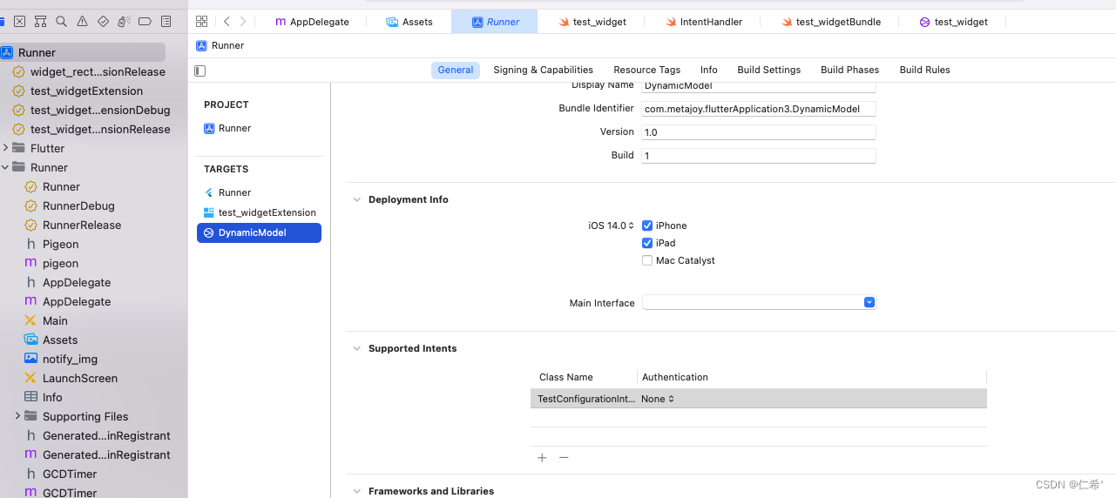
Task: Open the IntentHandler tab
Action: (x=704, y=22)
